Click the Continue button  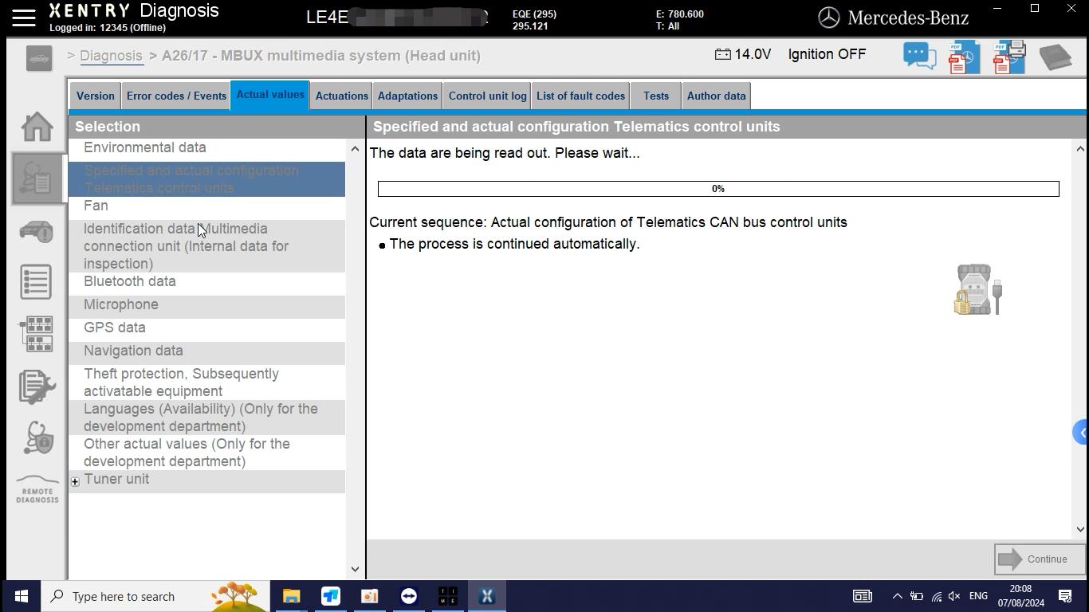[1039, 559]
